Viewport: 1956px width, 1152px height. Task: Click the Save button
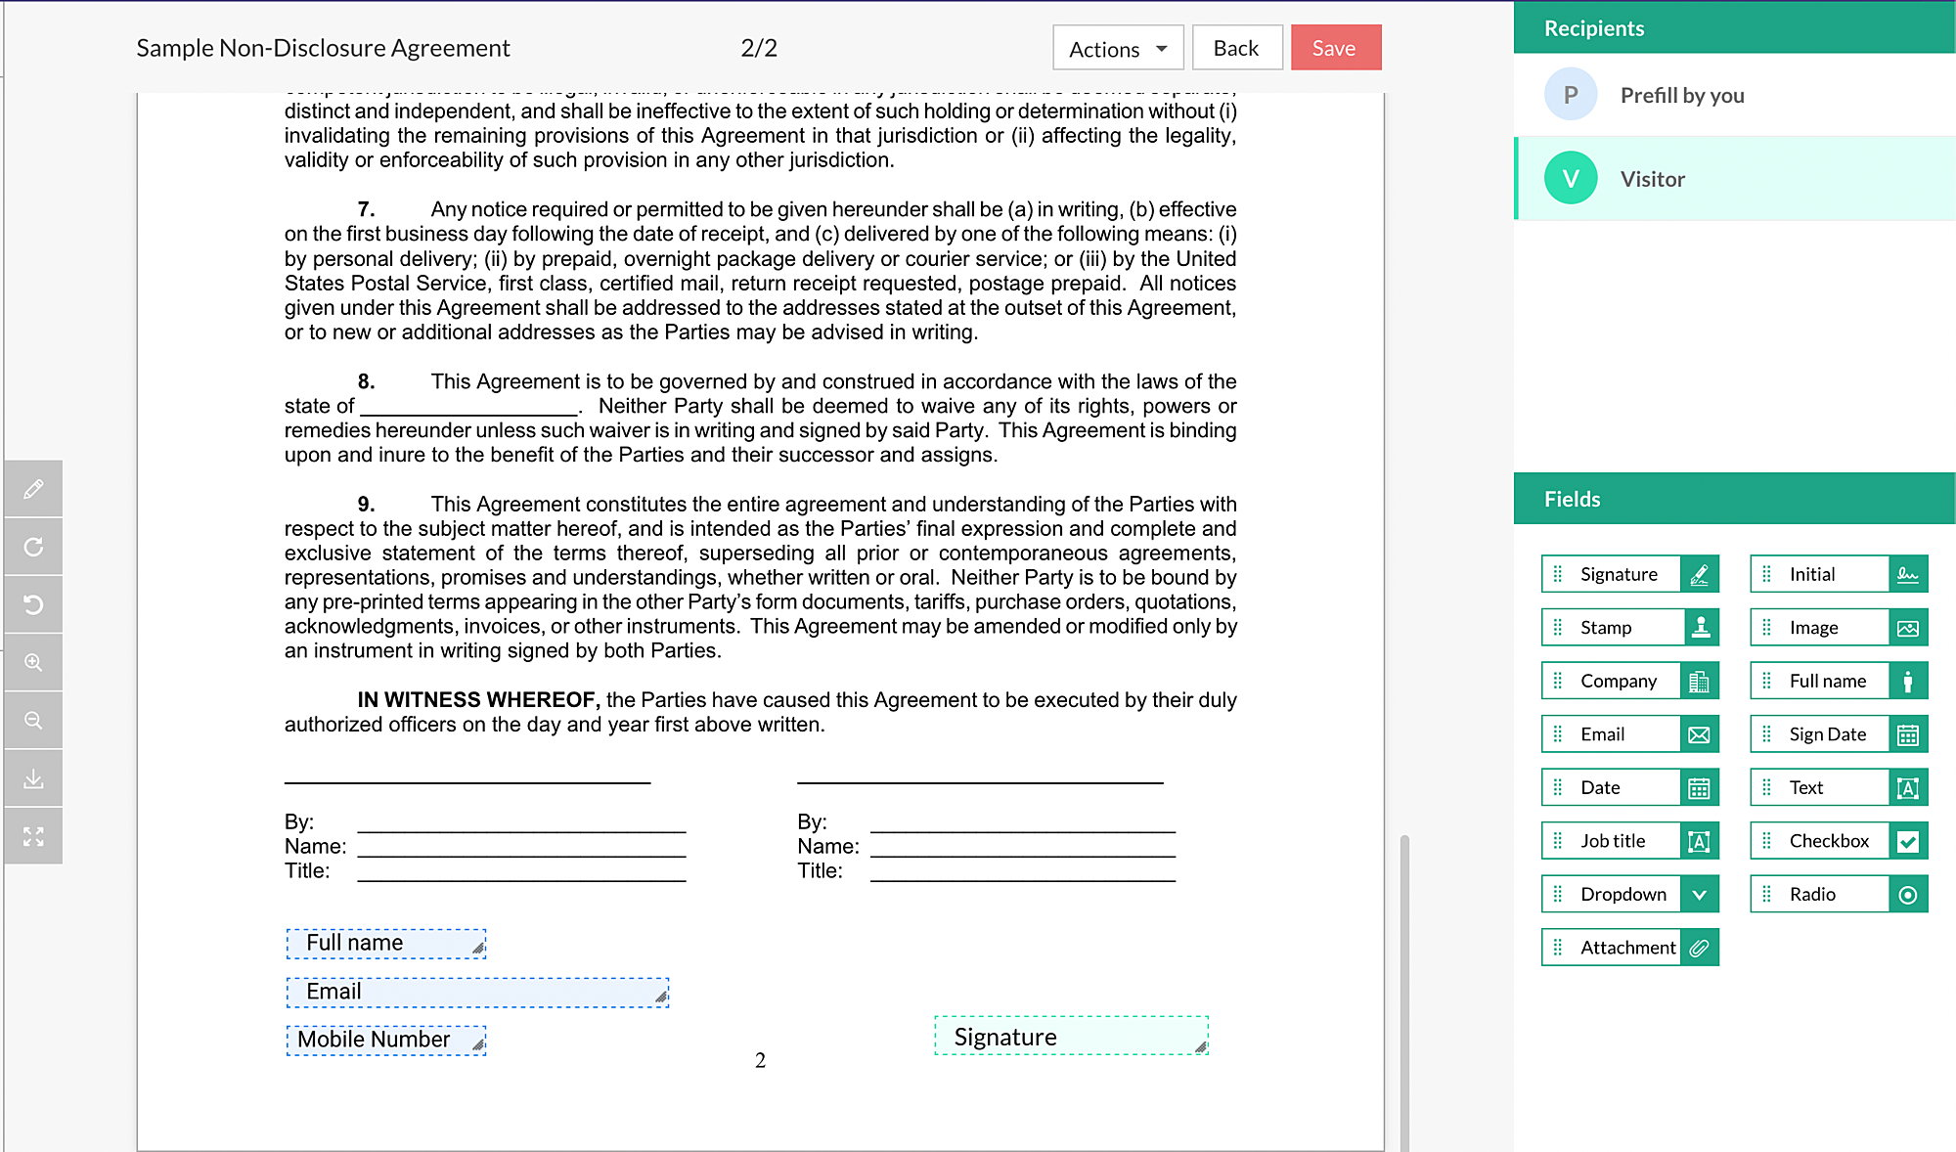[1335, 49]
